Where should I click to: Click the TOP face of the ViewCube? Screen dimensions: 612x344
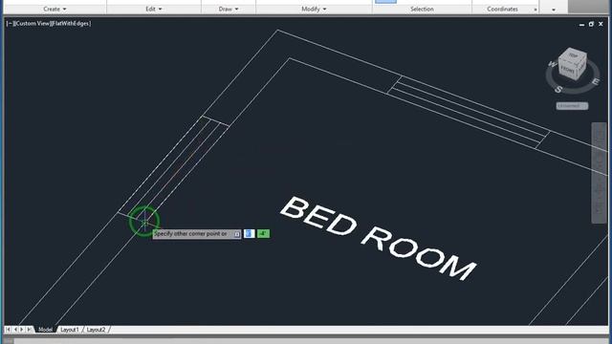point(574,55)
